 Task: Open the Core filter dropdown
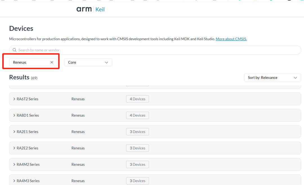[x=88, y=62]
